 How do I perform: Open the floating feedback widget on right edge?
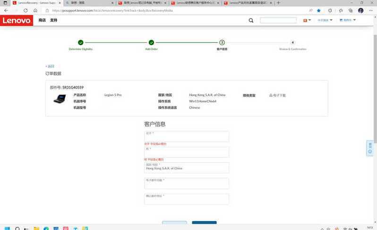(x=370, y=148)
